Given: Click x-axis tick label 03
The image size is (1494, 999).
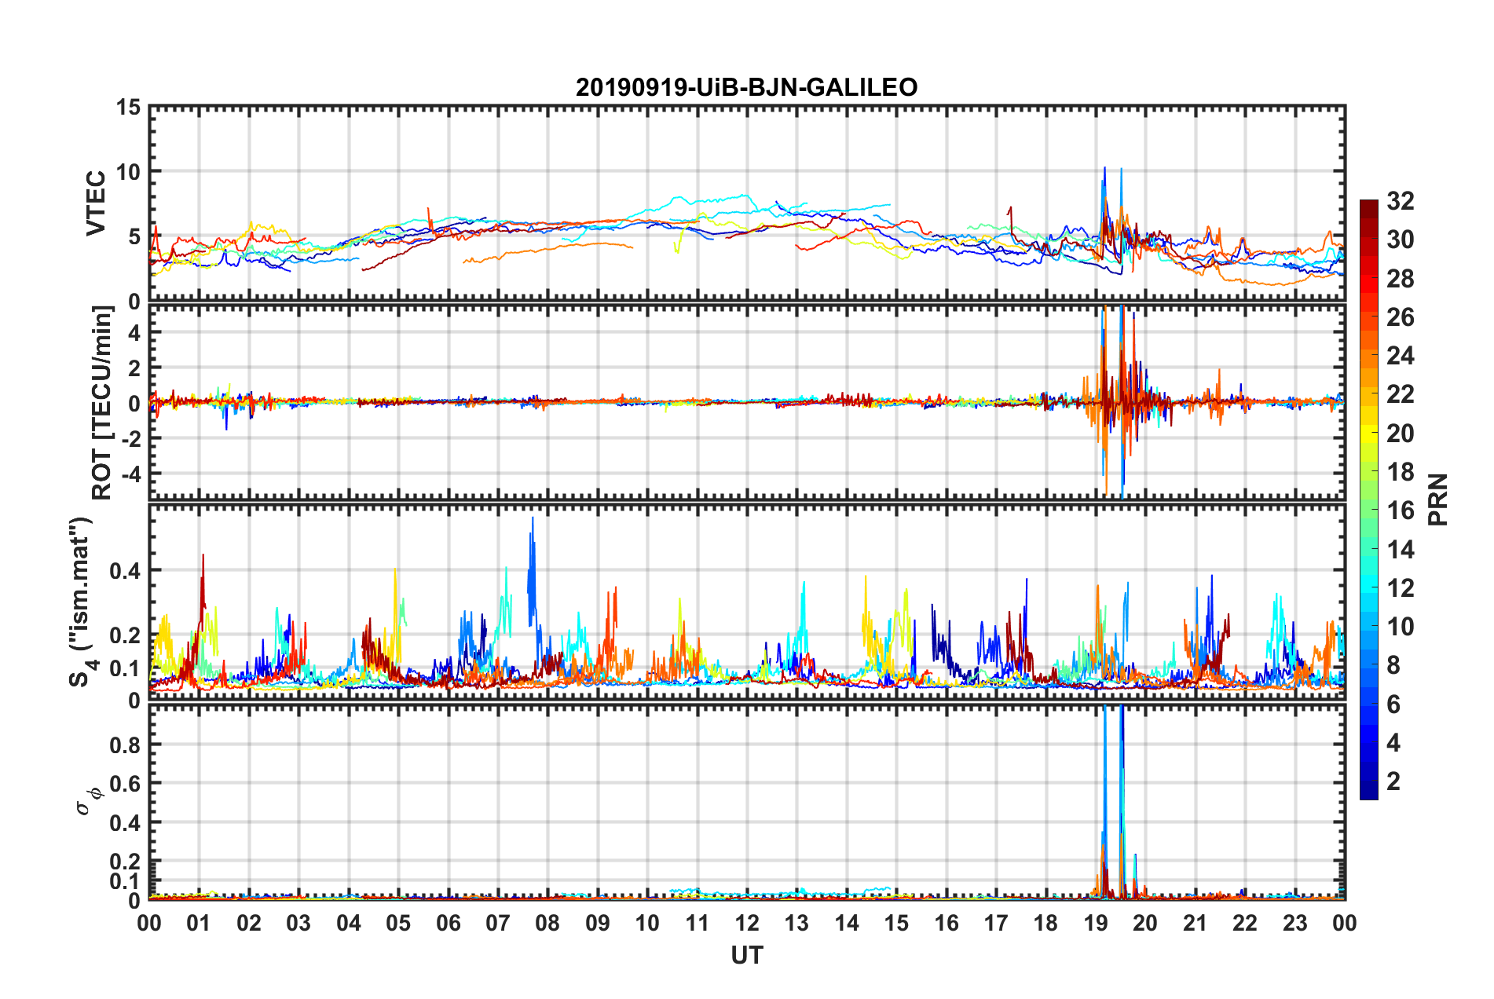Looking at the screenshot, I should pyautogui.click(x=298, y=923).
